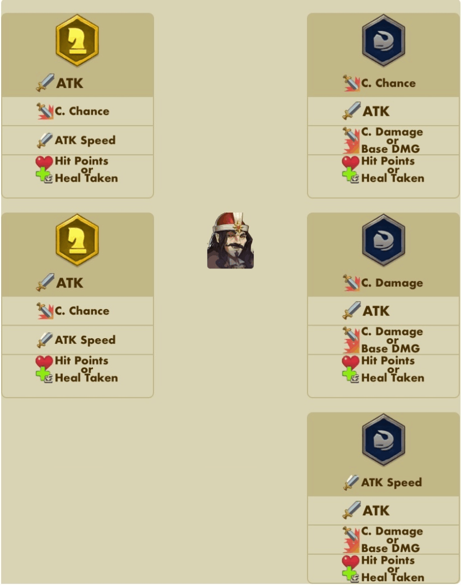Click the green heal plus icon in bottom-right card

pos(349,573)
